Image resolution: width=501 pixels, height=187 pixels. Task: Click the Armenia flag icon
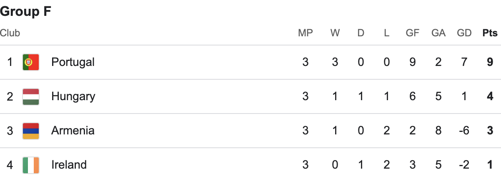pos(30,131)
